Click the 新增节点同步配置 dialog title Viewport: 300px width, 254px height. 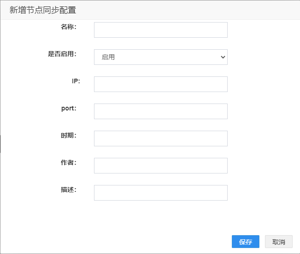[x=43, y=10]
